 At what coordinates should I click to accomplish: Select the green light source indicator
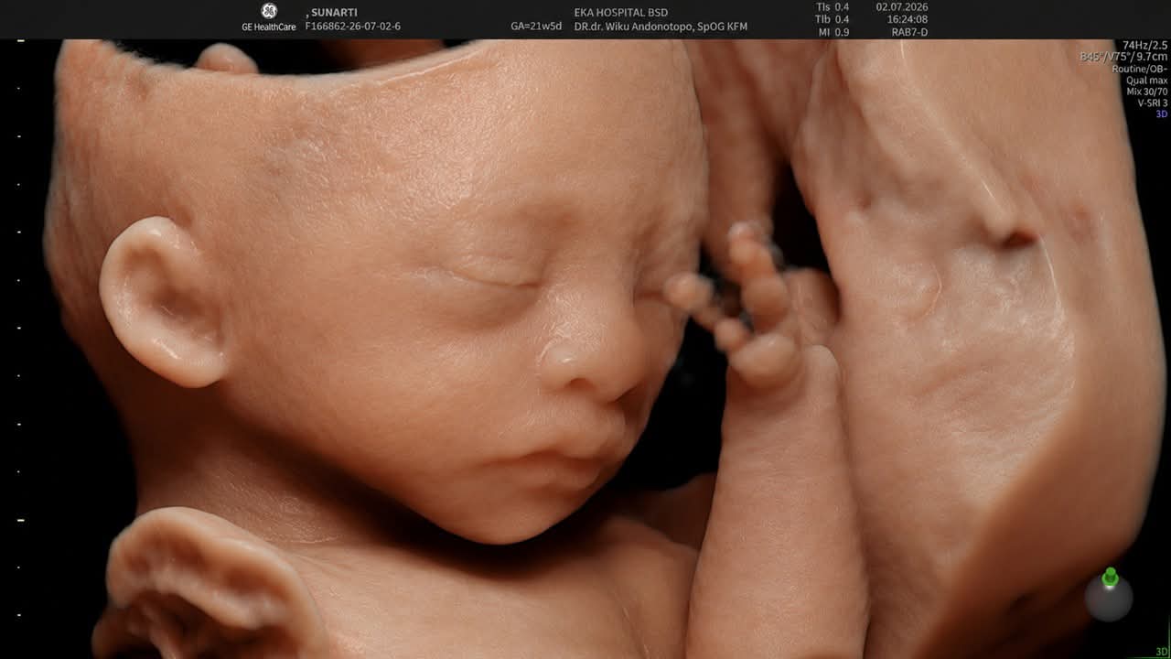1110,578
